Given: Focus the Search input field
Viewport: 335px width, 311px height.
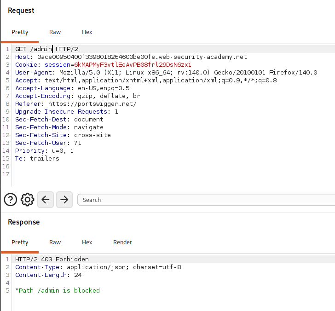Looking at the screenshot, I should click(x=206, y=200).
